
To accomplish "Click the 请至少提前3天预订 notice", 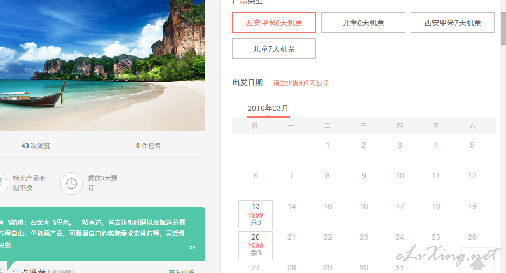I will point(301,83).
